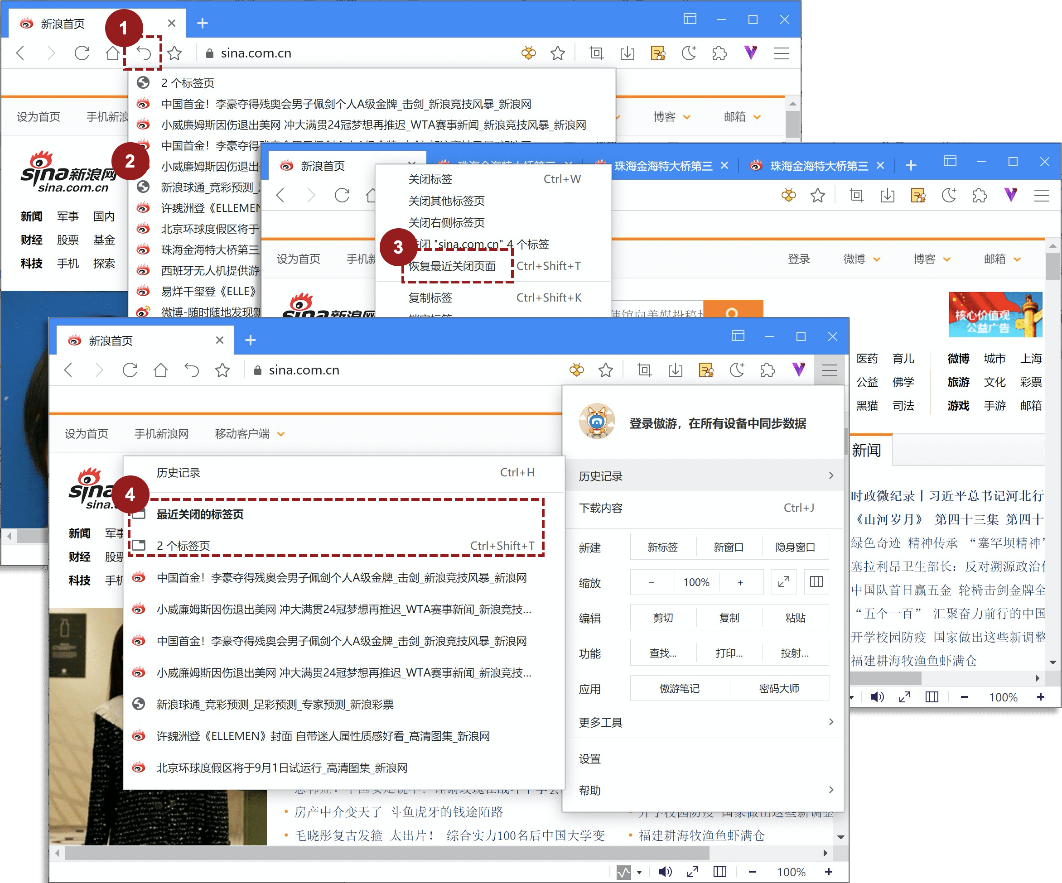
Task: Add new tab in front window
Action: 251,340
